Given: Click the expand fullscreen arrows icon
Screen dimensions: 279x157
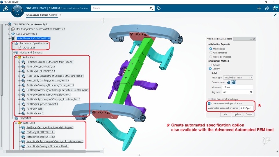Looking at the screenshot, I should (x=275, y=15).
